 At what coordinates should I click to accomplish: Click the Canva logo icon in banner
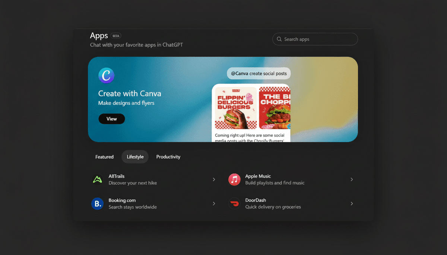[106, 76]
